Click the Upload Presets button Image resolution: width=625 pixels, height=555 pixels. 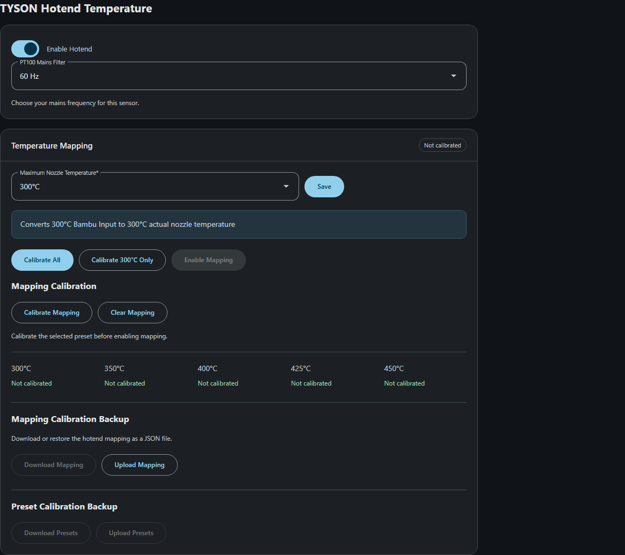tap(131, 532)
